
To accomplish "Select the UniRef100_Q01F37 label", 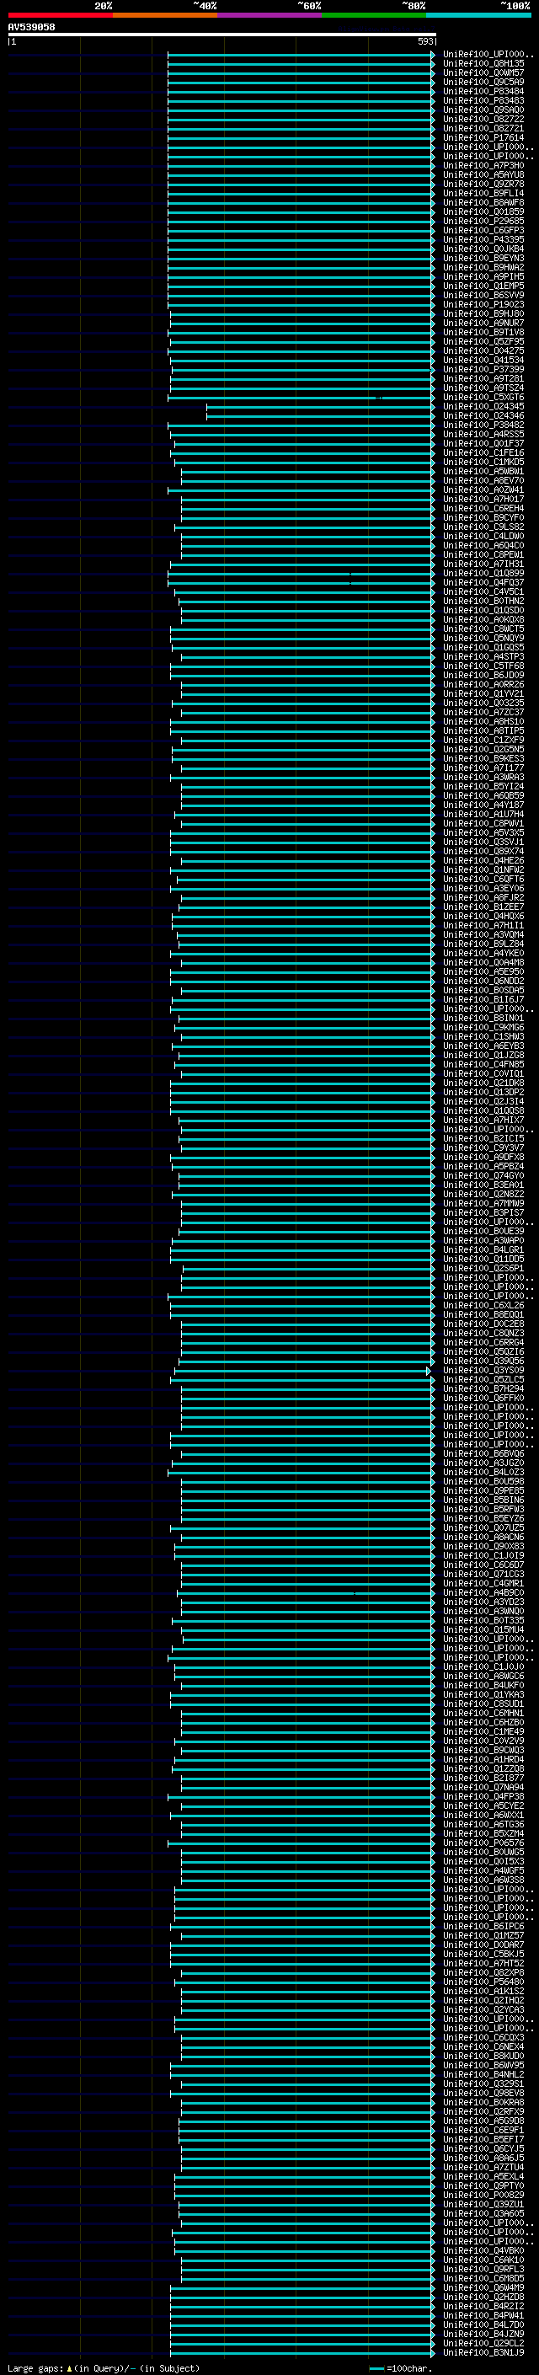I will tap(483, 443).
